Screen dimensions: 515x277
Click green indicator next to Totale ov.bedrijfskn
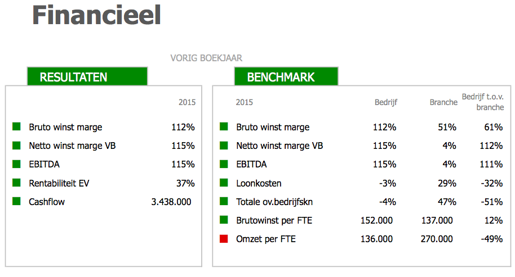tap(224, 201)
